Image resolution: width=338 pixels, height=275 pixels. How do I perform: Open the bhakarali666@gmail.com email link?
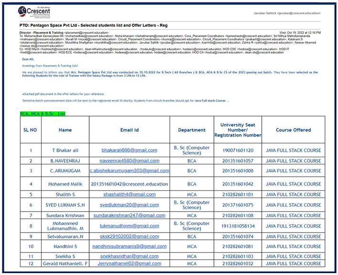129,150
